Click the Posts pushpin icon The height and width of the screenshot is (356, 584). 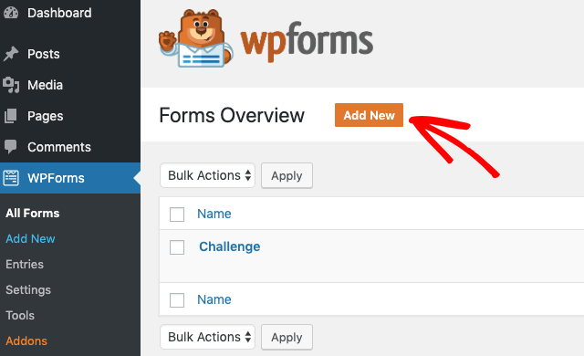point(11,54)
